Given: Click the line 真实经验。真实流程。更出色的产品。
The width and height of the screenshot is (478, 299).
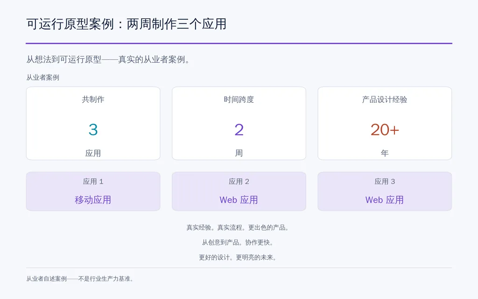Looking at the screenshot, I should click(238, 228).
